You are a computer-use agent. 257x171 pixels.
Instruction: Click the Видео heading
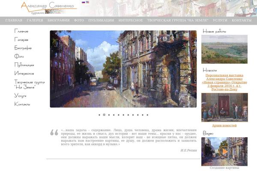click(208, 133)
